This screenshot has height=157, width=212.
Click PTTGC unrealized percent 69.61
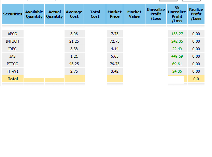tap(178, 64)
